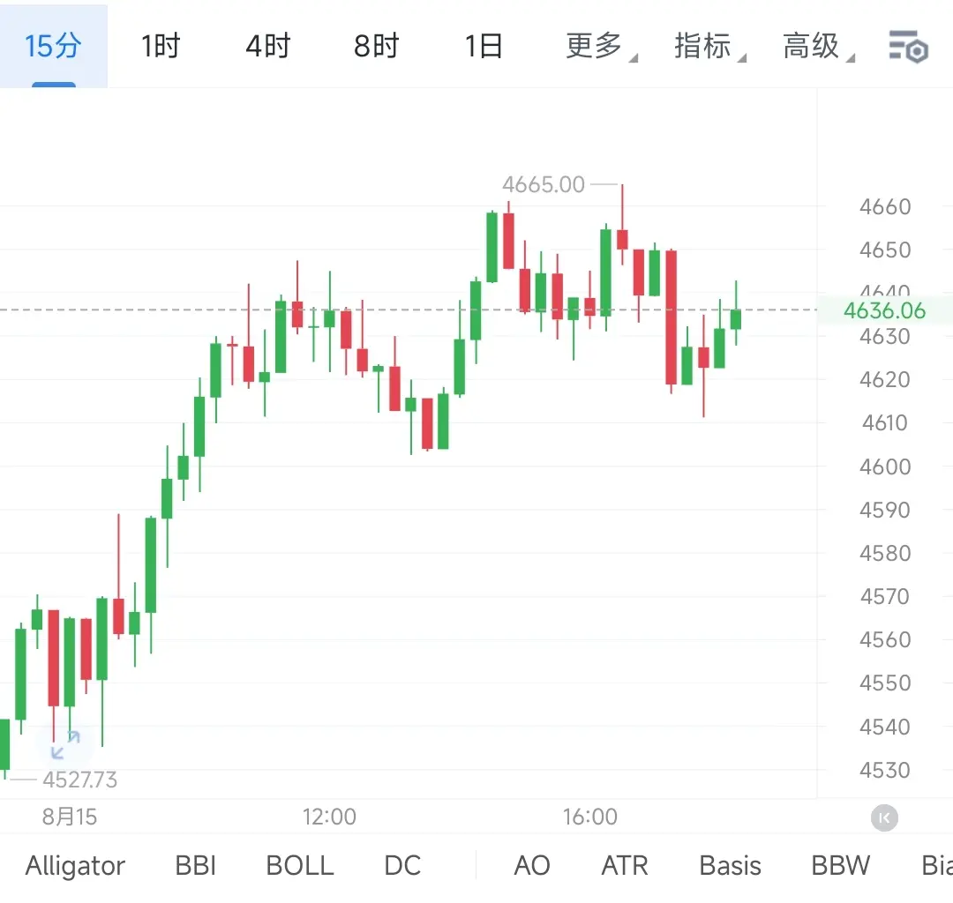The width and height of the screenshot is (953, 903).
Task: Click the high marker 4665.00
Action: tap(544, 184)
